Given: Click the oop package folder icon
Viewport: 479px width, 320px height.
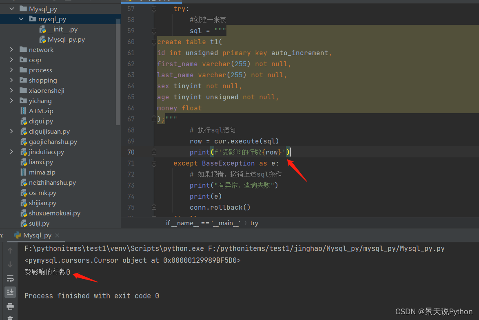Looking at the screenshot, I should [23, 60].
